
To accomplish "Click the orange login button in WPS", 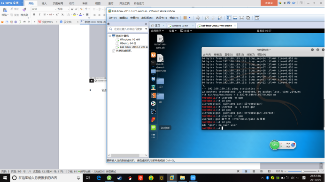I will pyautogui.click(x=269, y=3).
